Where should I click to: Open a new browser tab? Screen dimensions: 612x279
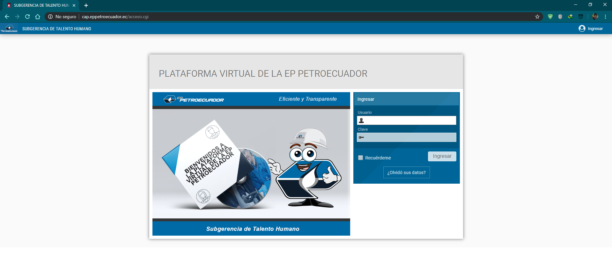pyautogui.click(x=86, y=5)
